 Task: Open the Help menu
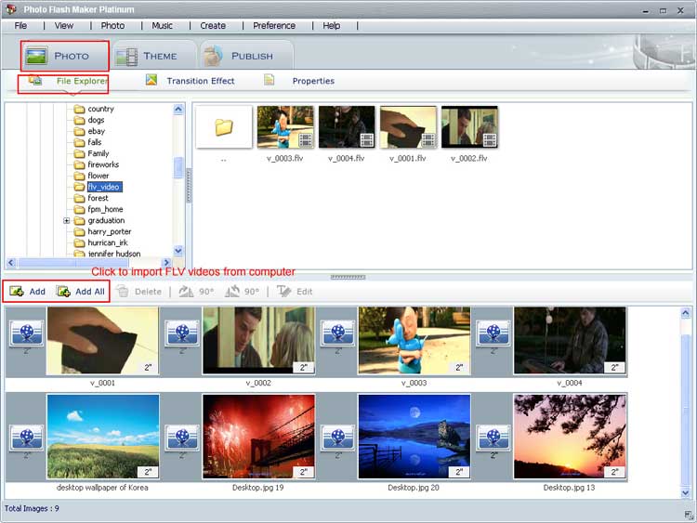[x=331, y=26]
